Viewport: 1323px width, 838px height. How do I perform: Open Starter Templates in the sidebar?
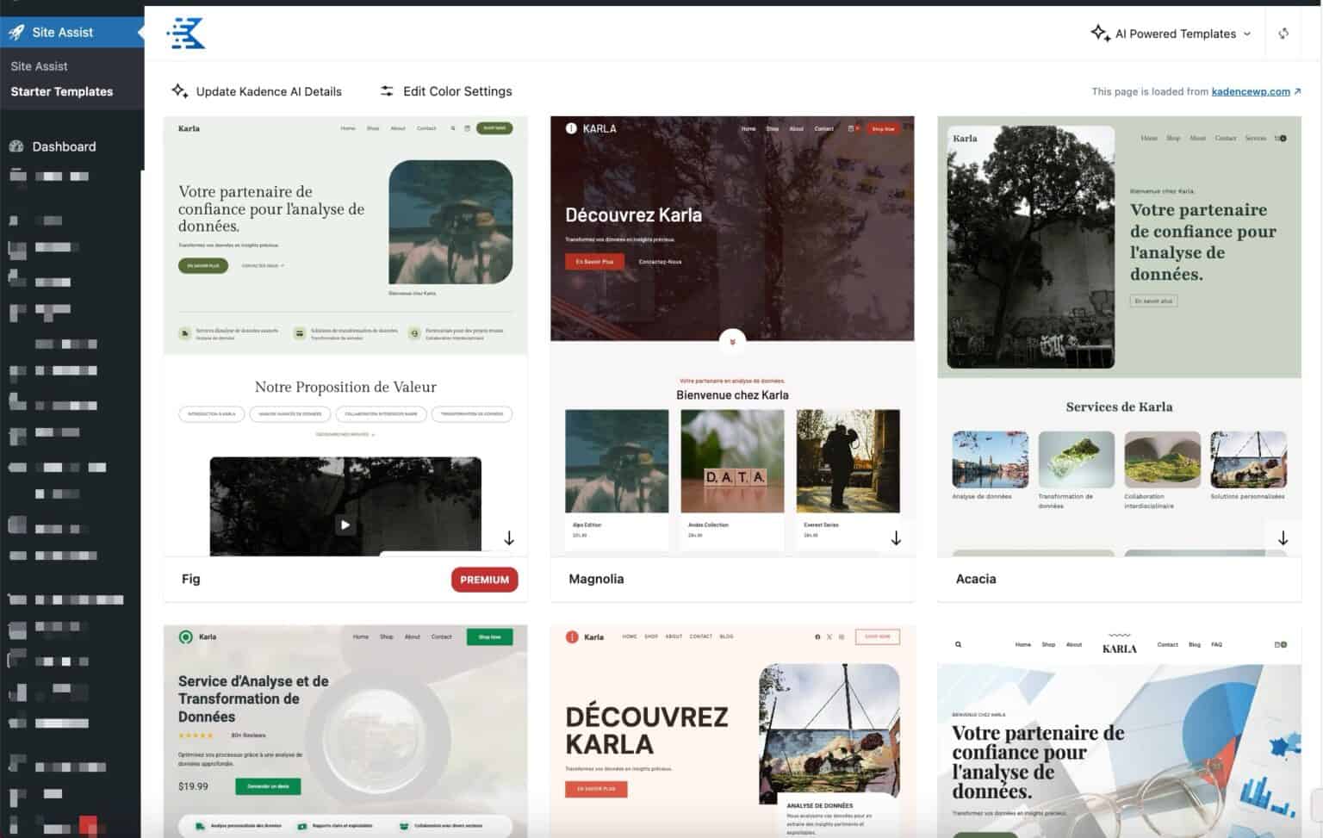click(61, 91)
